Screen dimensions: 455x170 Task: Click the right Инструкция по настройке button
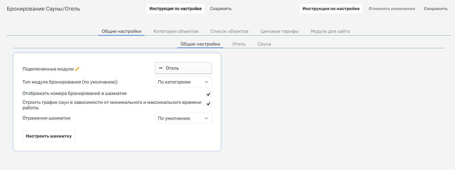[331, 9]
